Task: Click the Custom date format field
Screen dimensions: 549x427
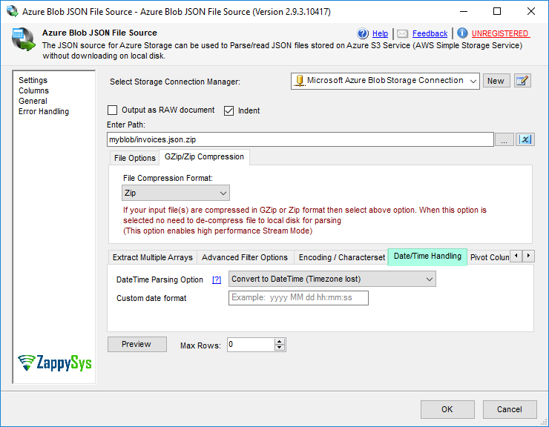Action: click(x=298, y=298)
